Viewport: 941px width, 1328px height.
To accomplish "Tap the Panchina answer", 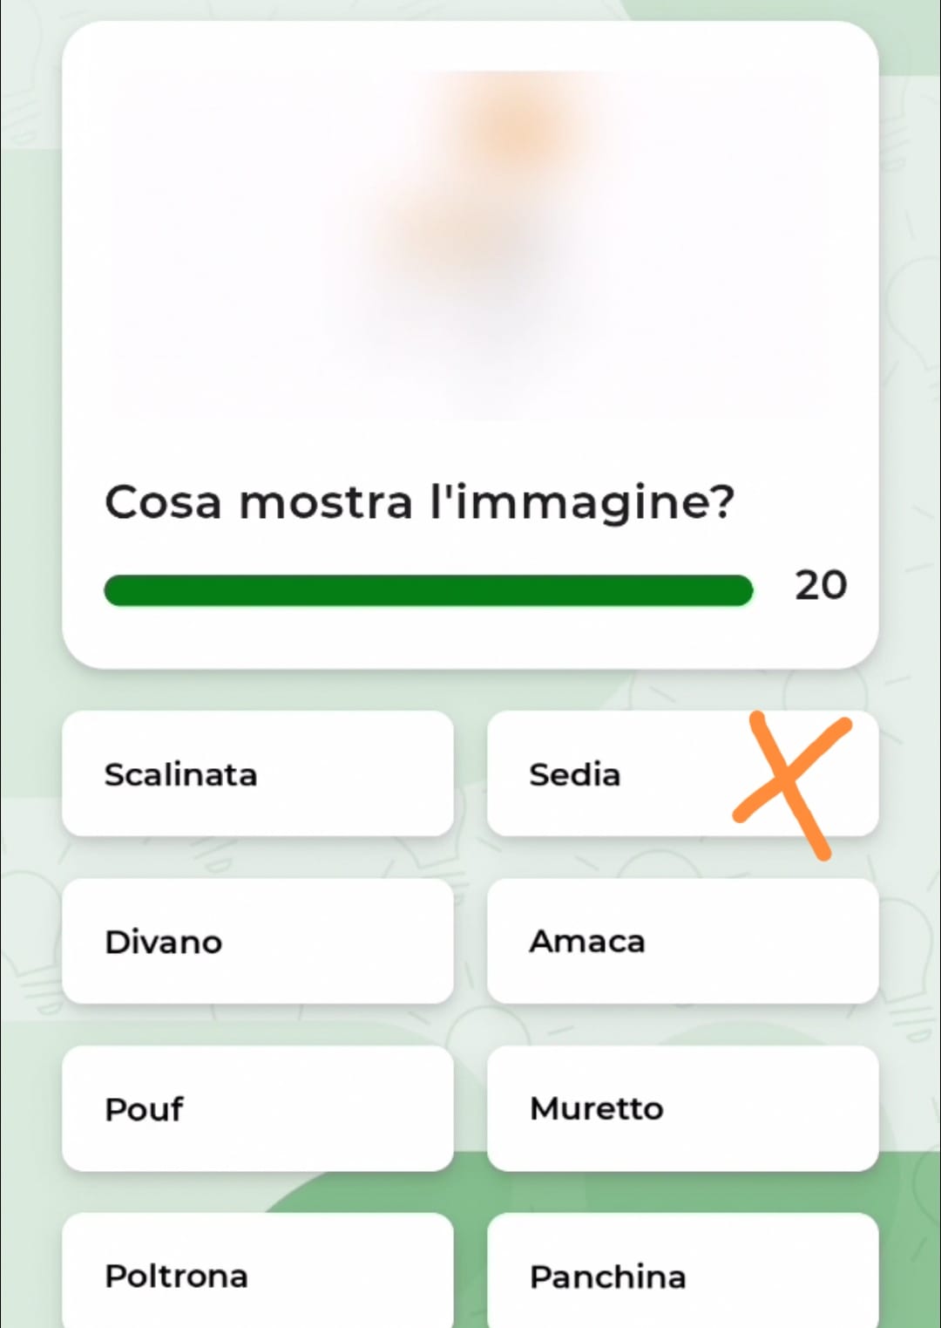I will pyautogui.click(x=682, y=1275).
